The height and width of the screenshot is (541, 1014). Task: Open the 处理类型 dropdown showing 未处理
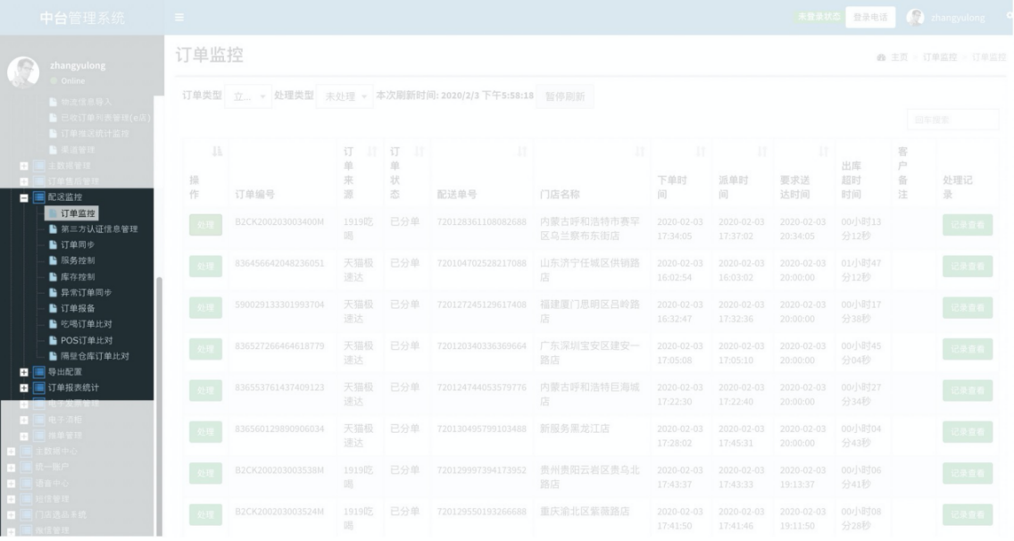pyautogui.click(x=345, y=96)
